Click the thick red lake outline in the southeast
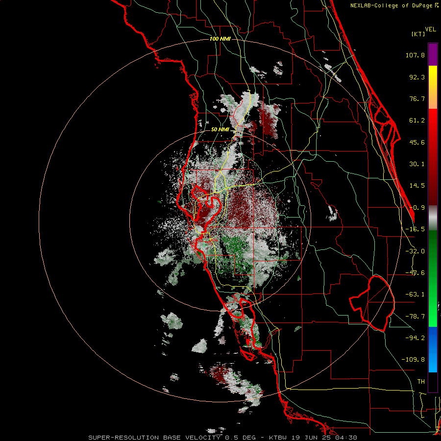The height and width of the screenshot is (441, 441). pyautogui.click(x=372, y=303)
